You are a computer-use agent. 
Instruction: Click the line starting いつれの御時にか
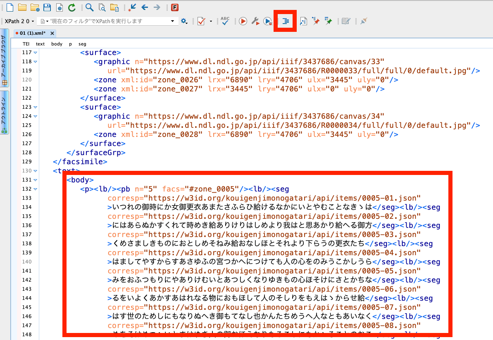[274, 208]
